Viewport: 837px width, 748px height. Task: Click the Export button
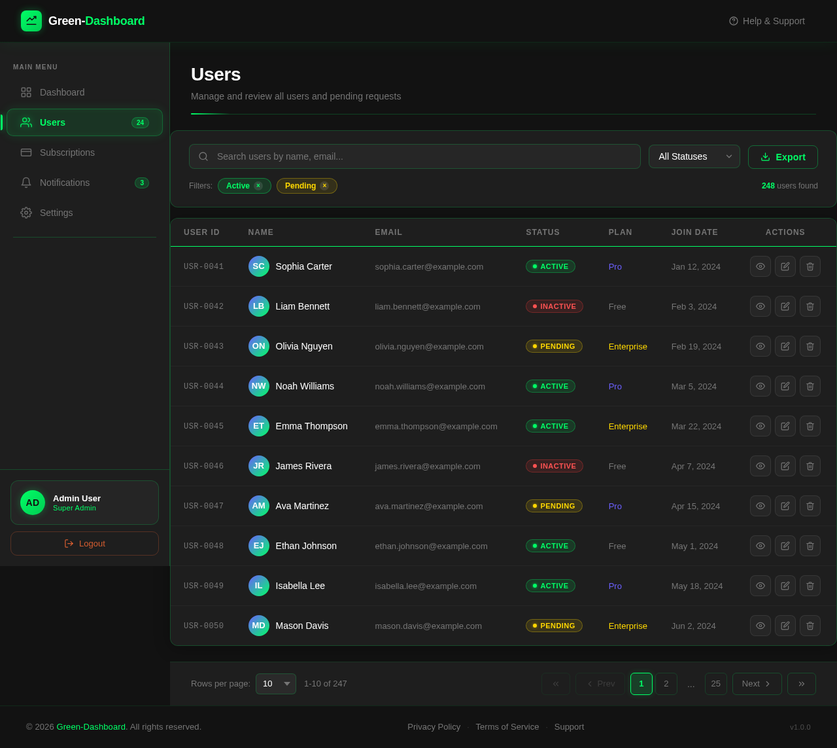click(x=783, y=157)
